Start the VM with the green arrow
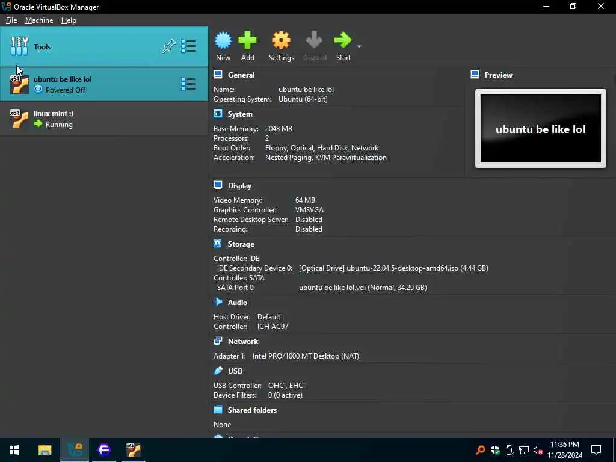The height and width of the screenshot is (462, 616). click(342, 40)
